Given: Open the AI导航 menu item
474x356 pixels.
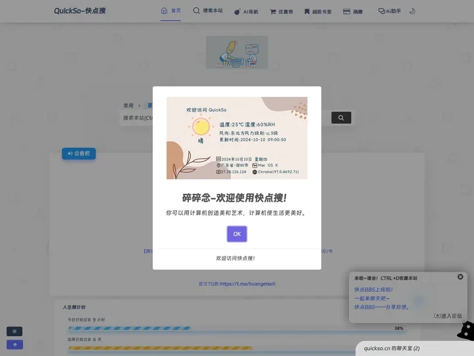Looking at the screenshot, I should click(x=246, y=12).
